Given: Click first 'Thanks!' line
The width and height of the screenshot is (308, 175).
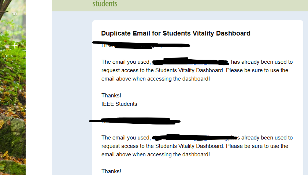Looking at the screenshot, I should click(x=111, y=96).
